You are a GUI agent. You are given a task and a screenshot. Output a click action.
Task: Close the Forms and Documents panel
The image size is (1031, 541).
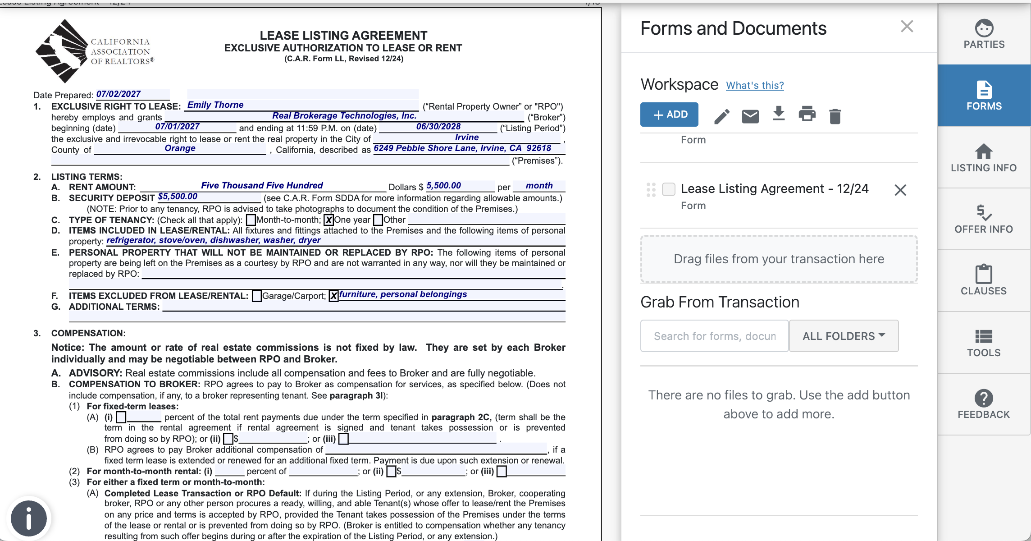[x=907, y=27]
